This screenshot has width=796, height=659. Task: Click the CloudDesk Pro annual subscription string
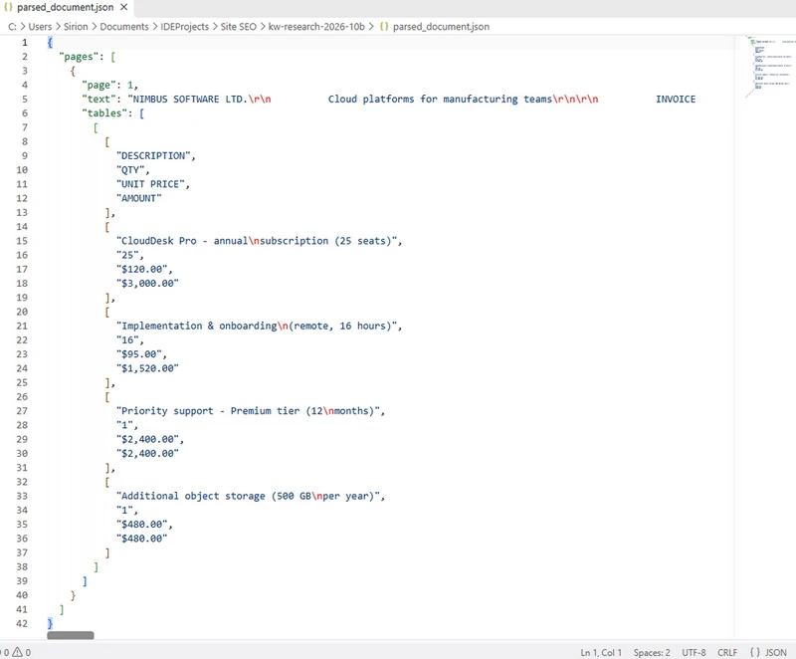pyautogui.click(x=257, y=241)
